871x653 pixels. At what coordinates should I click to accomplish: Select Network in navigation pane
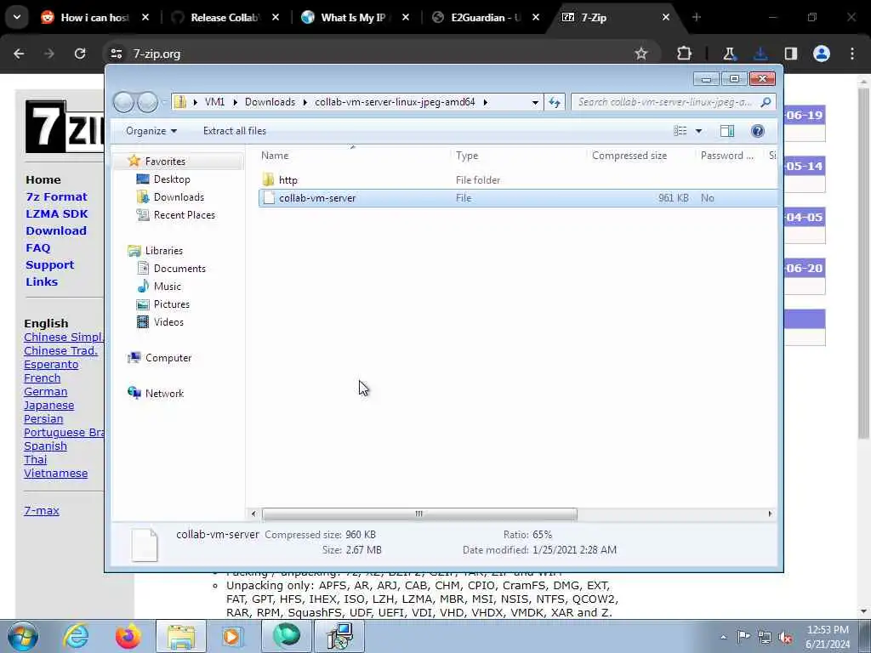coord(164,393)
